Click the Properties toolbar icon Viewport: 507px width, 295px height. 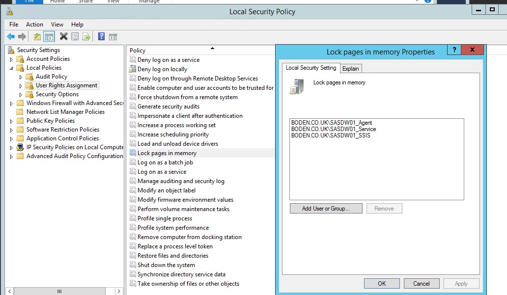click(75, 36)
